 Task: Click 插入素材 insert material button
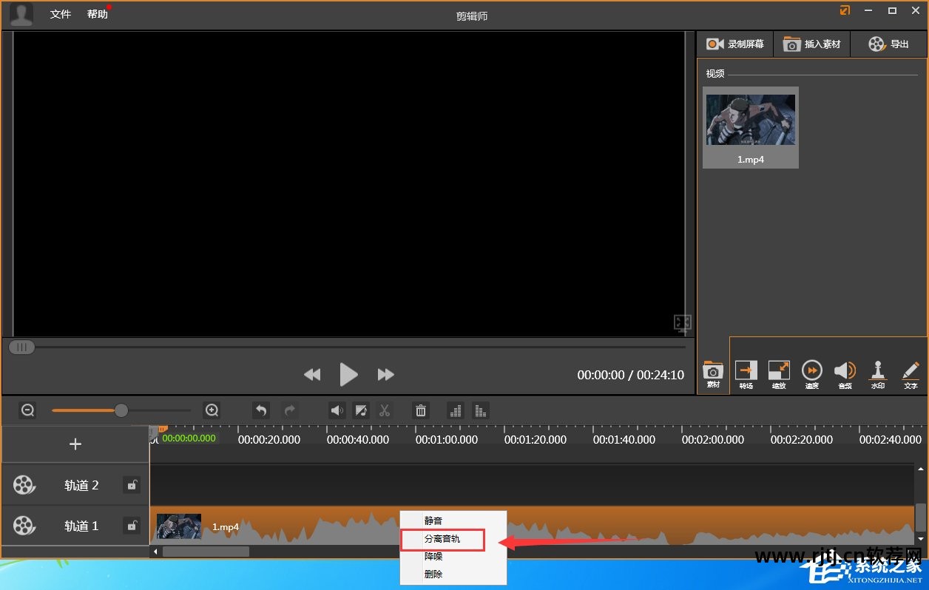pos(811,44)
